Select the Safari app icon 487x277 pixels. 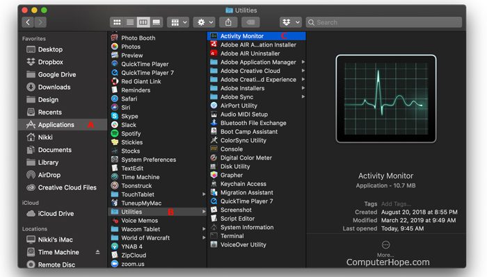pos(115,99)
